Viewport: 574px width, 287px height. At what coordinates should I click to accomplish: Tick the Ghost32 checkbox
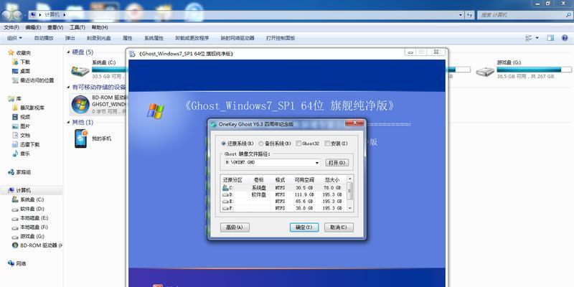pos(298,143)
